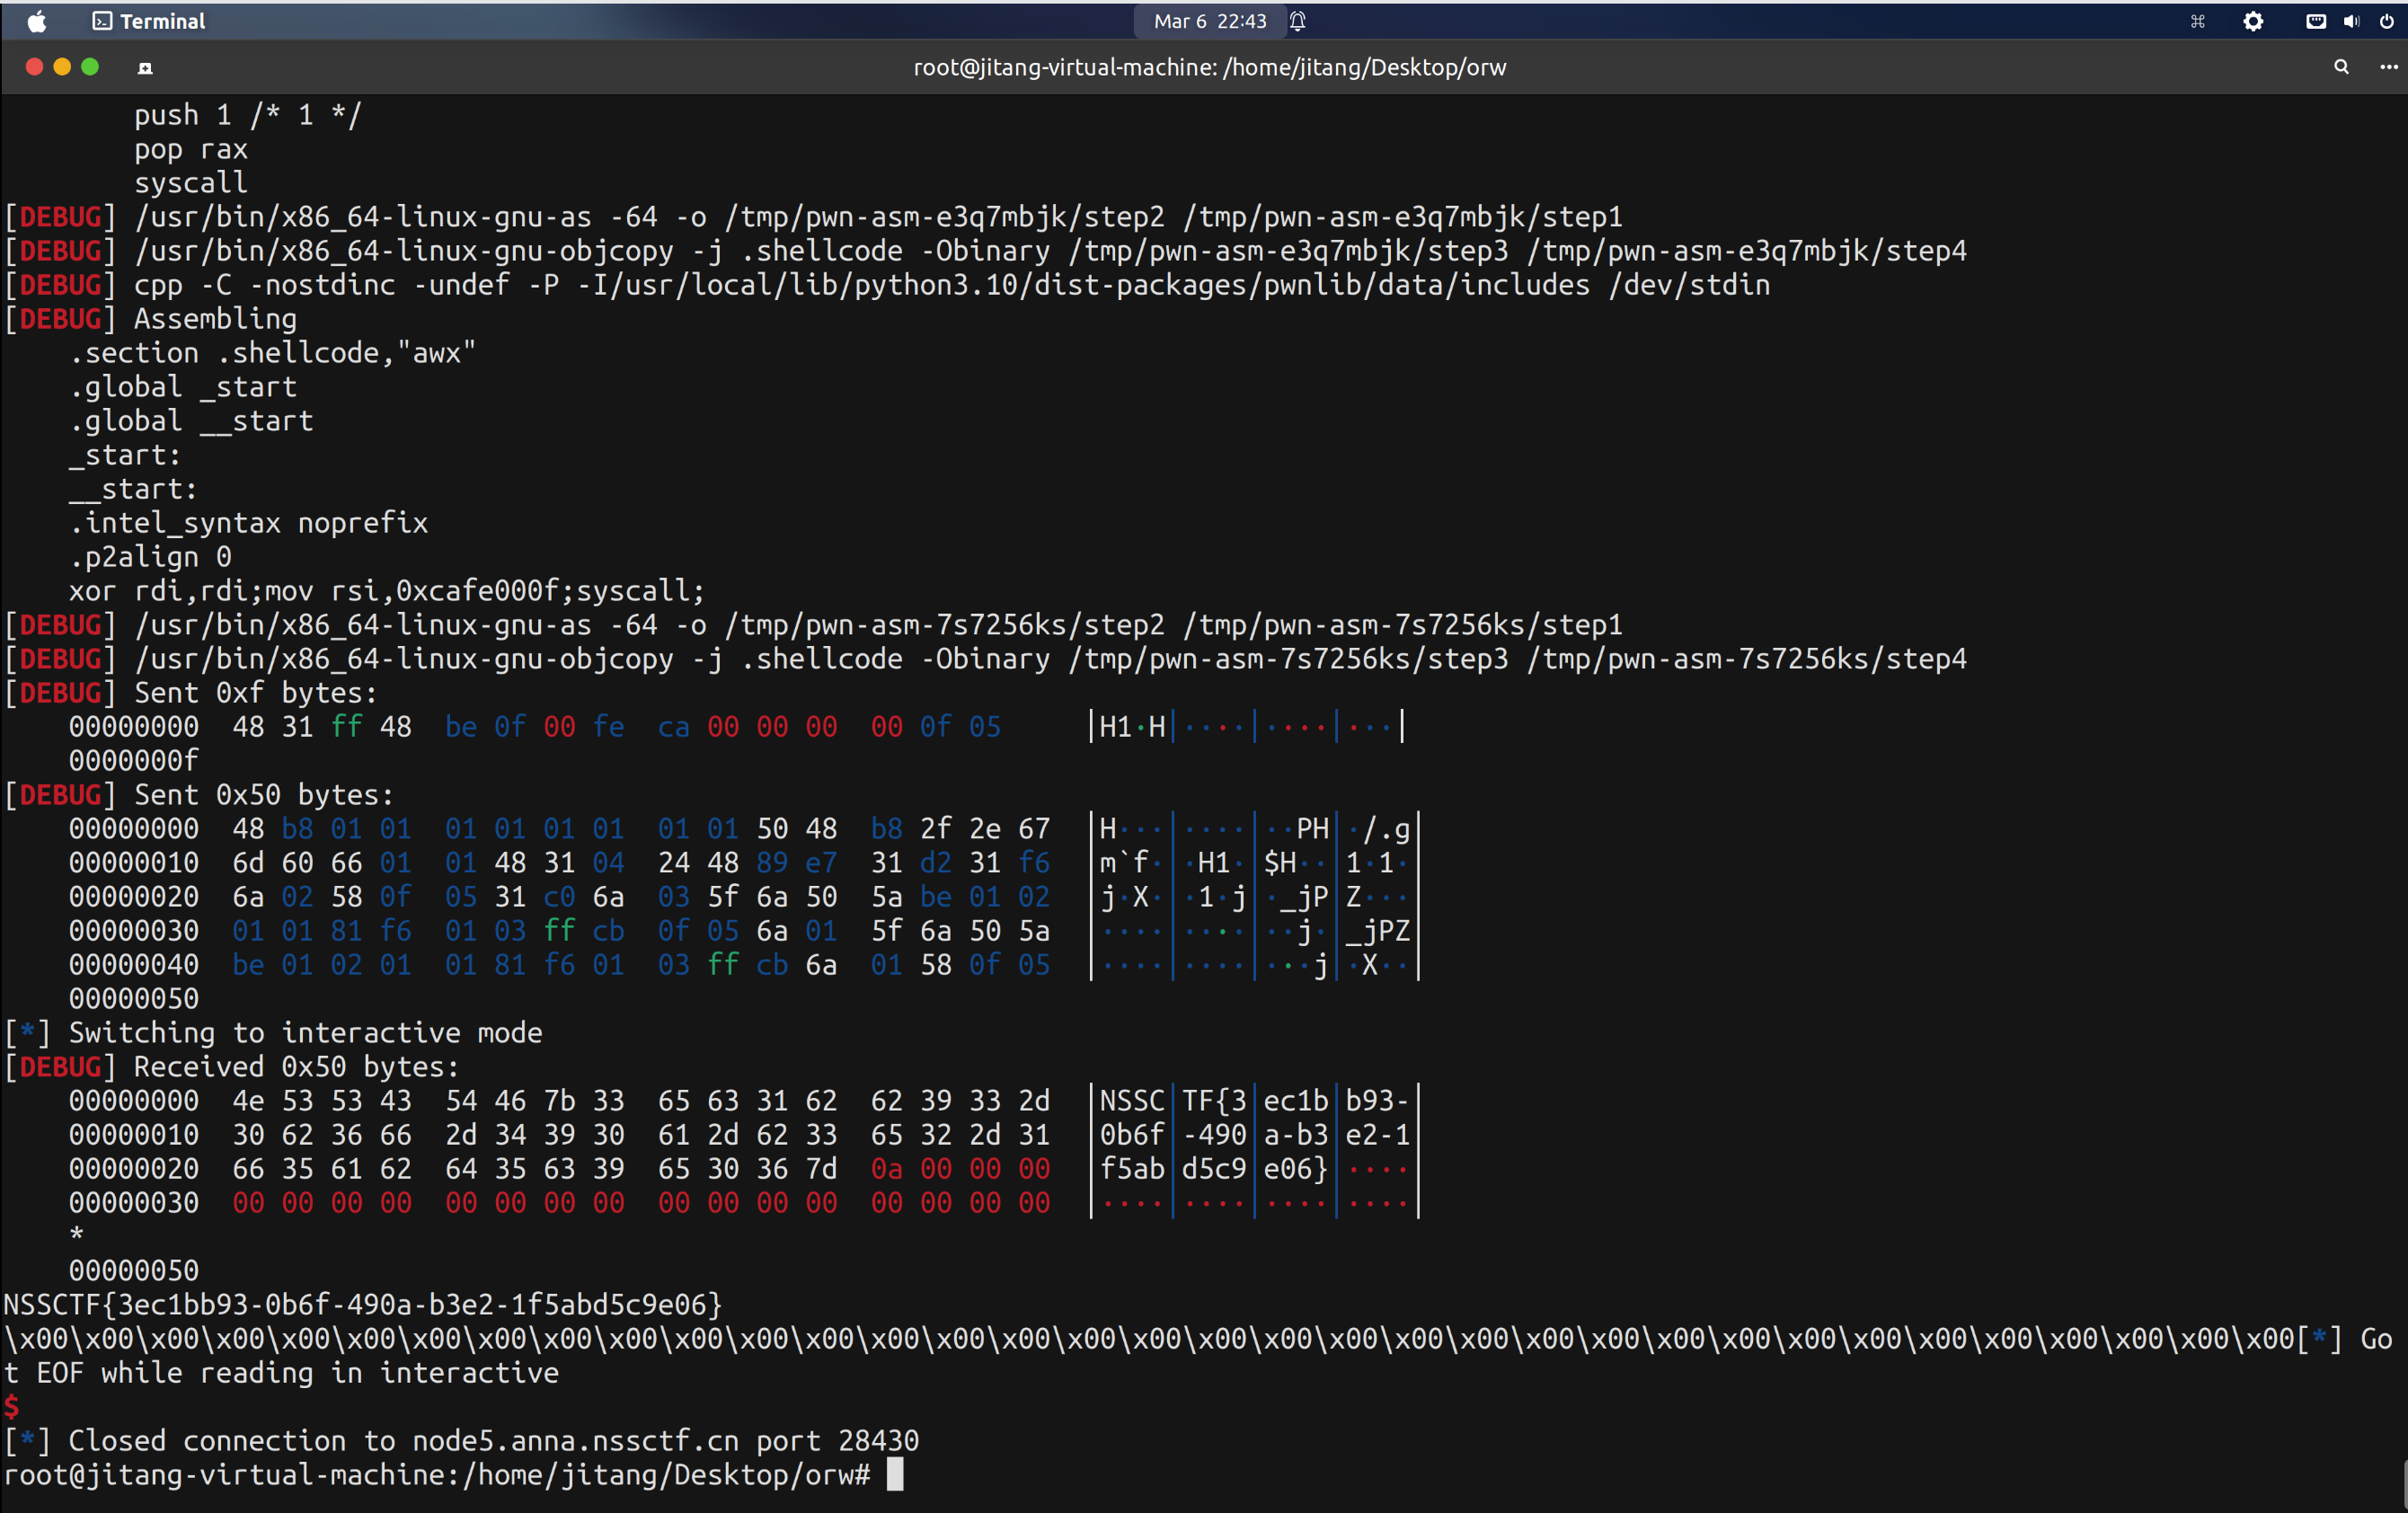Click the notification bell icon
Screen dimensions: 2408x1513
coord(1298,21)
